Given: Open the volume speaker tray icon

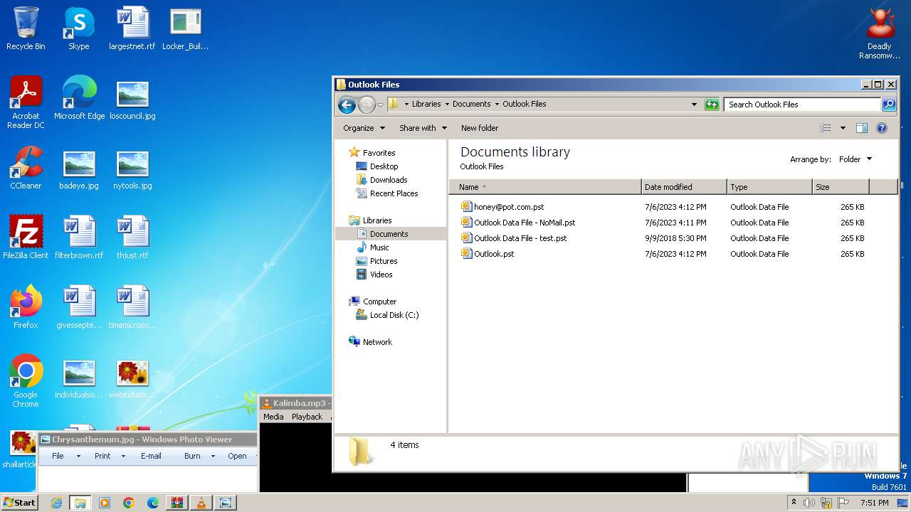Looking at the screenshot, I should pos(809,503).
